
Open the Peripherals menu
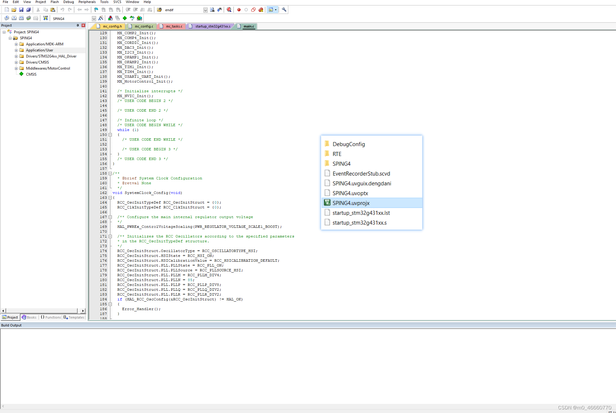[x=87, y=2]
